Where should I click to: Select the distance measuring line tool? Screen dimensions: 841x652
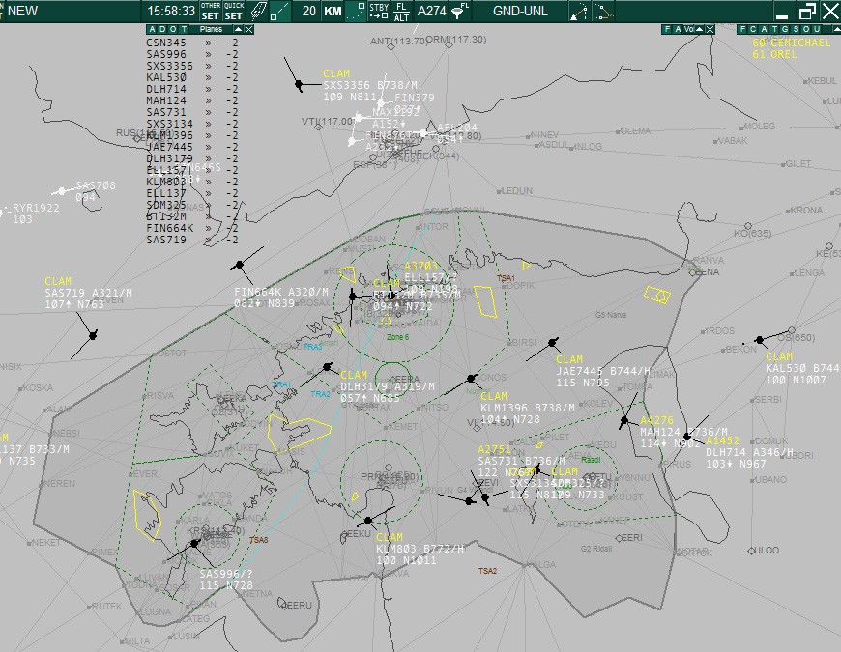[x=280, y=12]
